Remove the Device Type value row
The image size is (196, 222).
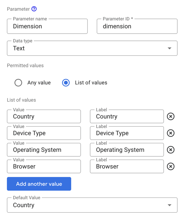pos(171,133)
